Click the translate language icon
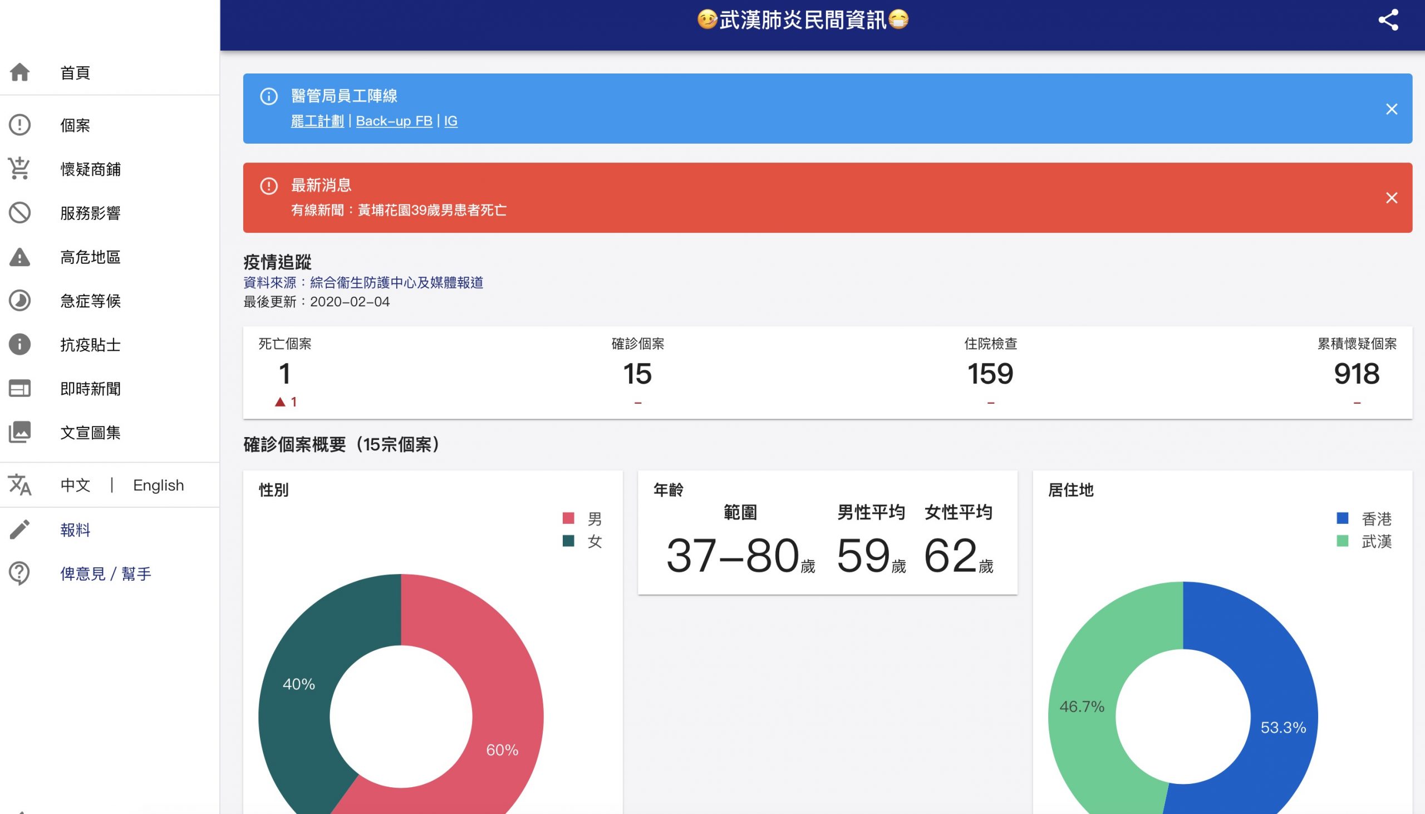 [x=19, y=485]
